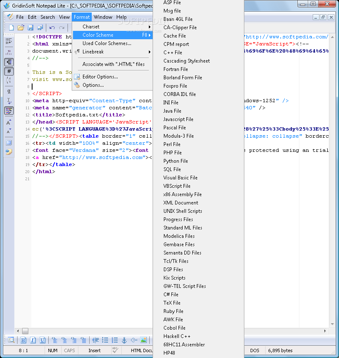Open the File menu
Screen dimensions: 339x358
pos(20,17)
